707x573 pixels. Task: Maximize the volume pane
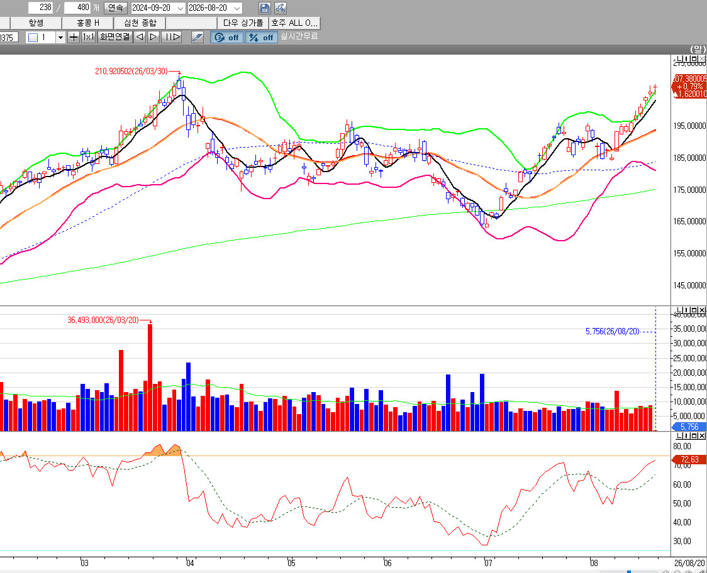(694, 310)
